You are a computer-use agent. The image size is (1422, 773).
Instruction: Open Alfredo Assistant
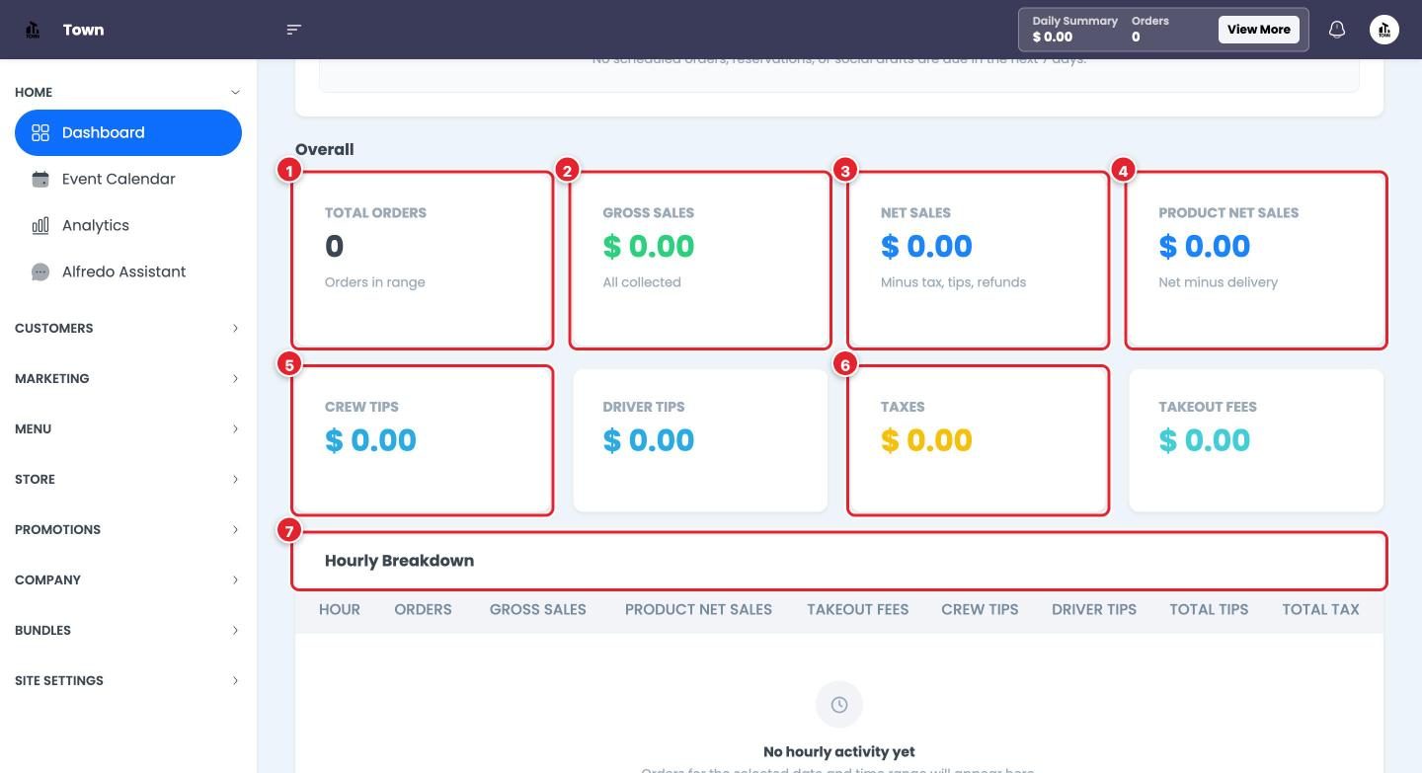click(128, 271)
